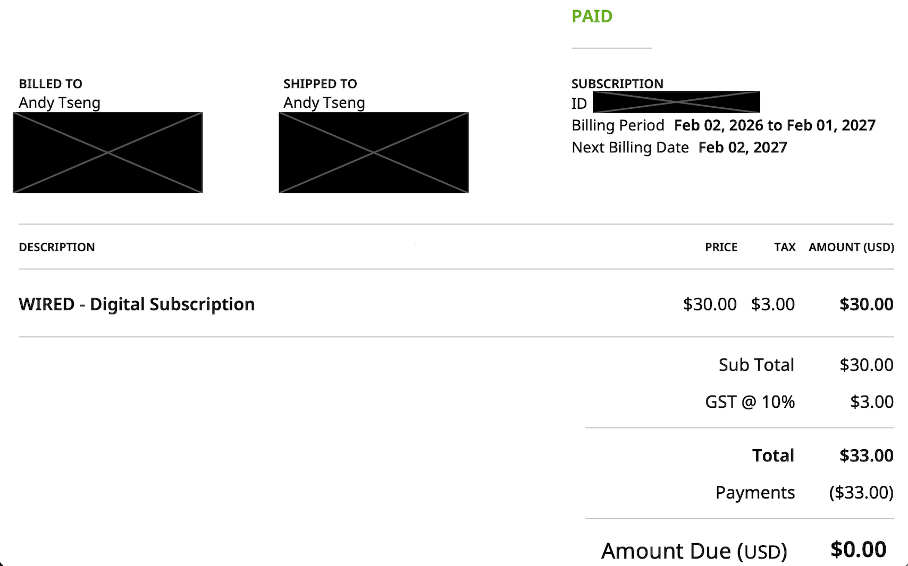Image resolution: width=908 pixels, height=566 pixels.
Task: Click WIRED - Digital Subscription line item
Action: (x=137, y=304)
